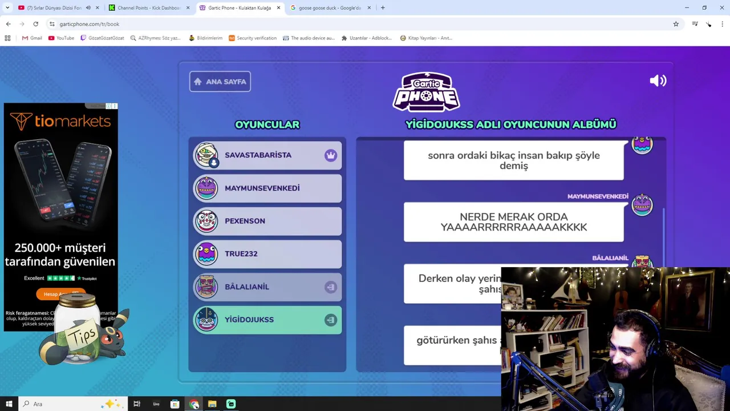Select player SAVASTABARISTA in the list
Image resolution: width=730 pixels, height=411 pixels.
(267, 155)
